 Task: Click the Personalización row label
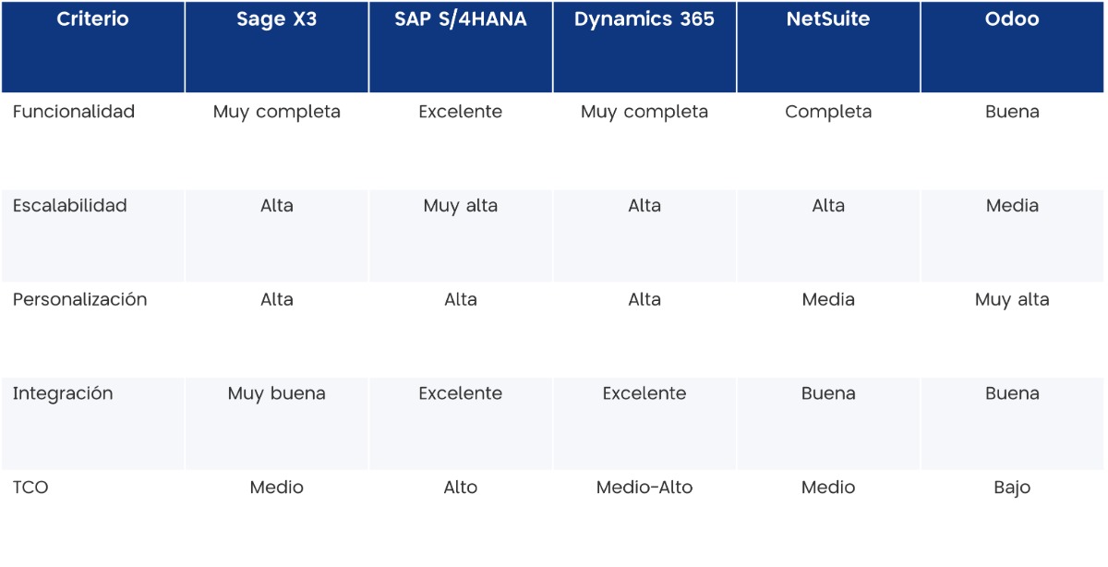[79, 300]
